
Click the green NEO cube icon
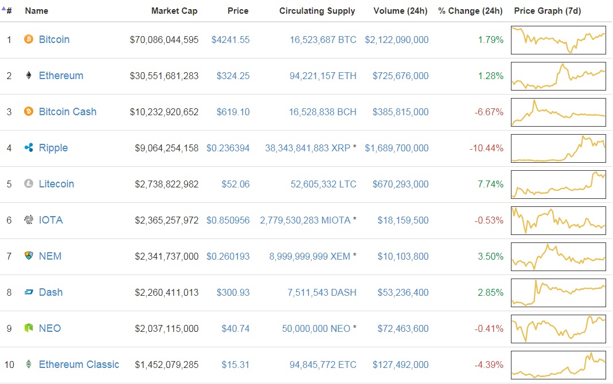29,328
